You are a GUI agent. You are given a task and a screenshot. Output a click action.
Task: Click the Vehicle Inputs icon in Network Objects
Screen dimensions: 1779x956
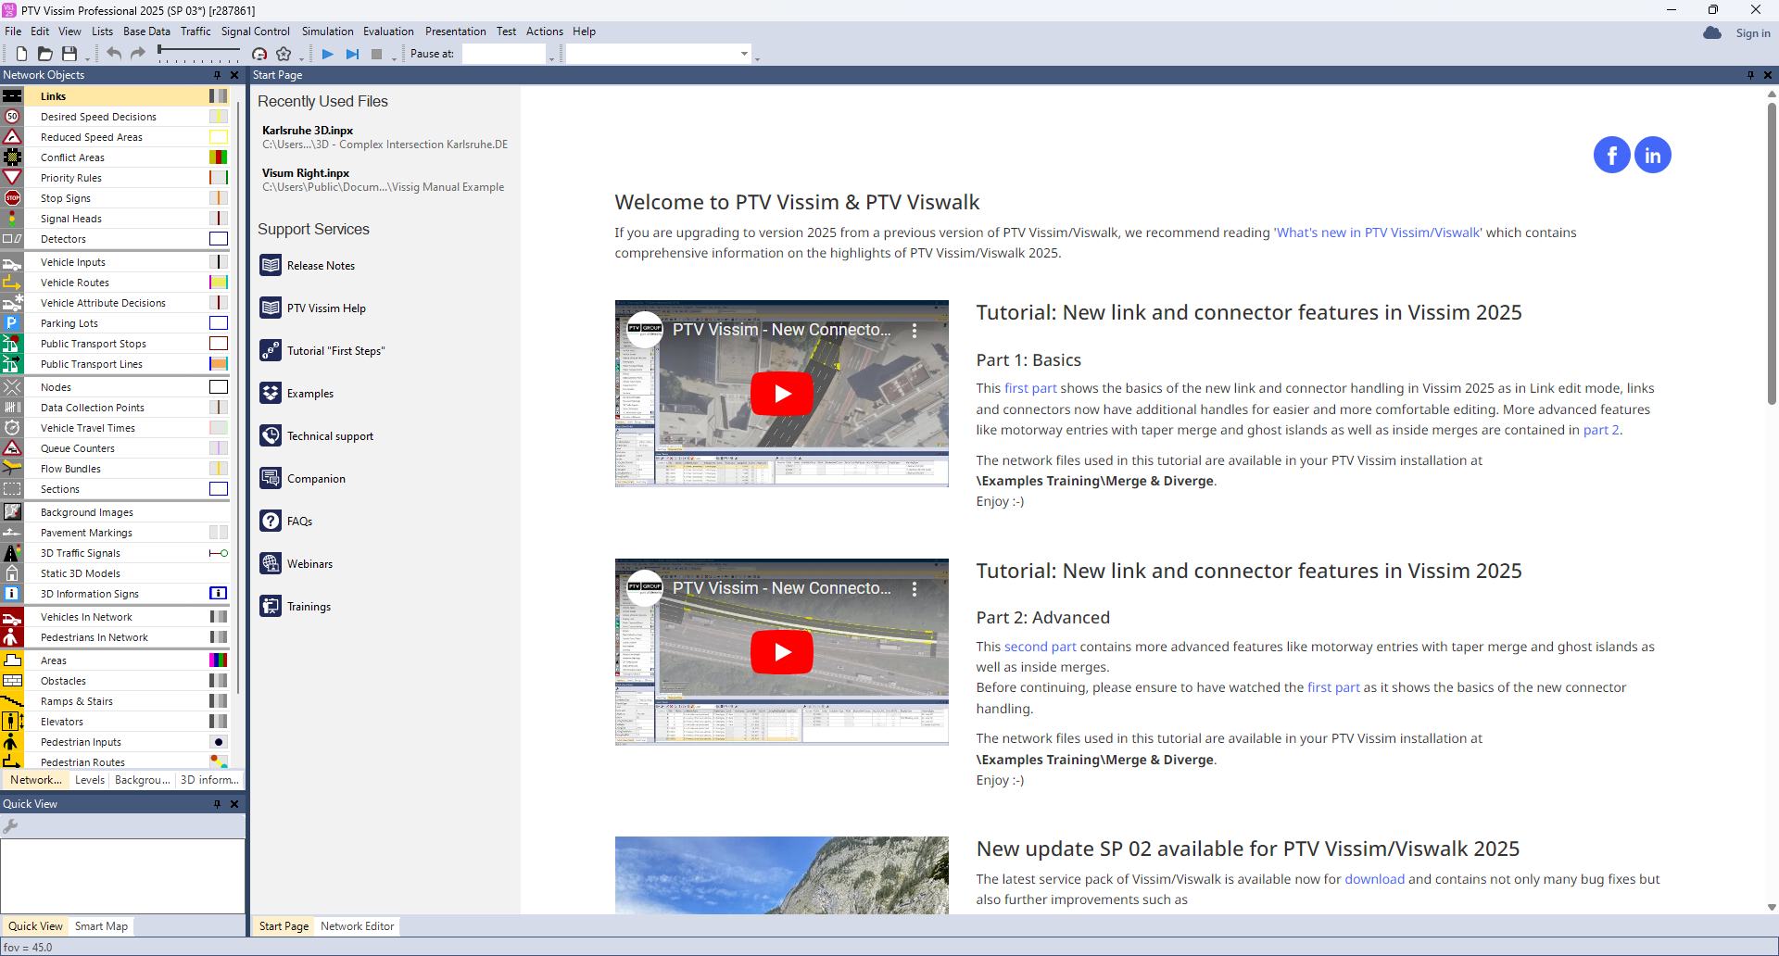[x=12, y=263]
